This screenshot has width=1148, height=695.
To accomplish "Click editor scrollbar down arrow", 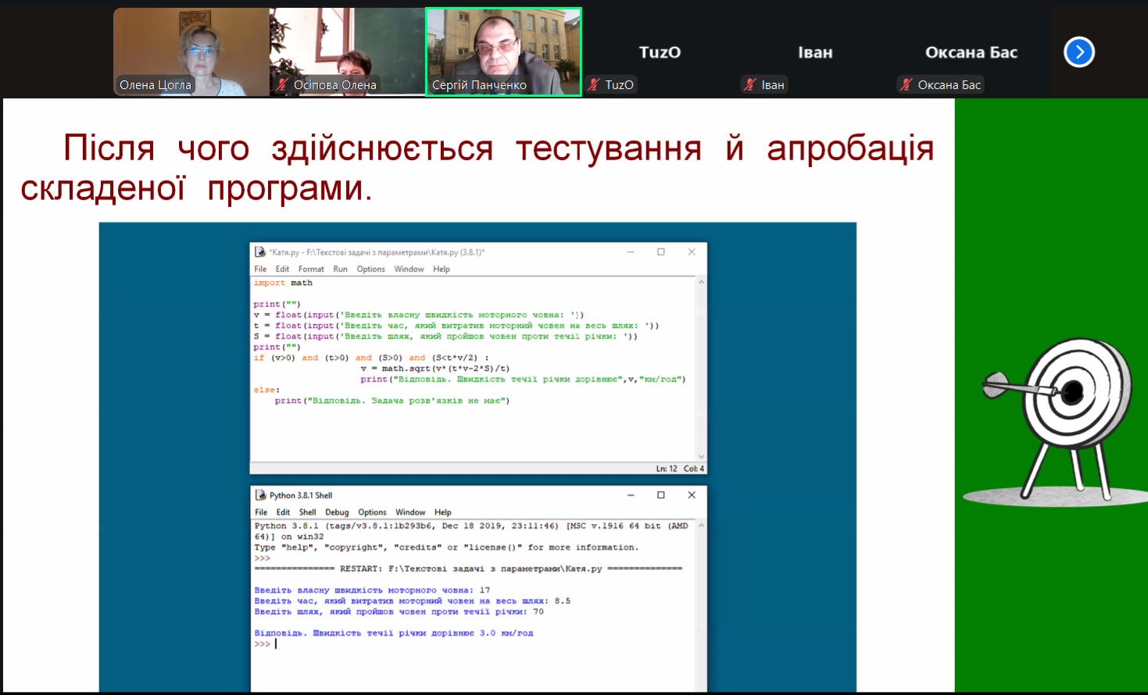I will pyautogui.click(x=701, y=457).
